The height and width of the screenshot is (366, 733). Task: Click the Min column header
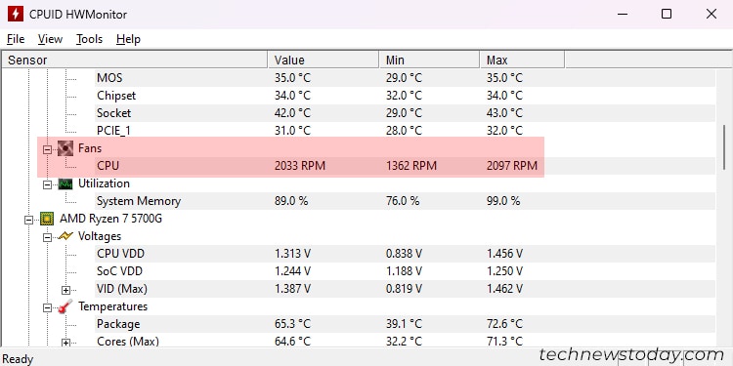(430, 61)
